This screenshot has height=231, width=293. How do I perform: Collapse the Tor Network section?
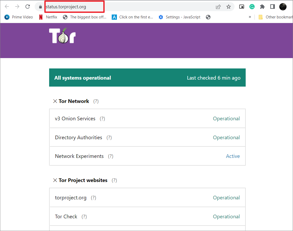coord(55,101)
